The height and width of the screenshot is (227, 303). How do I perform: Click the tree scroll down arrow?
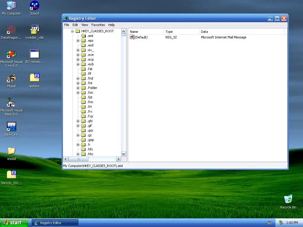pyautogui.click(x=124, y=154)
